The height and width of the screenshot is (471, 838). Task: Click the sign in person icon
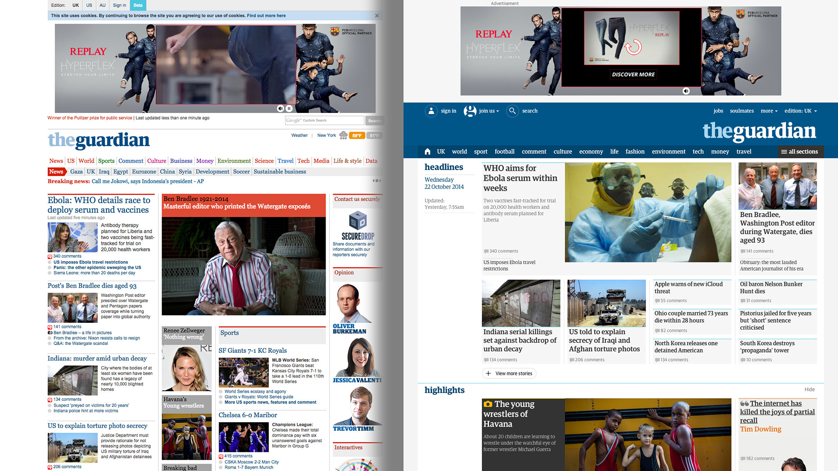coord(431,111)
